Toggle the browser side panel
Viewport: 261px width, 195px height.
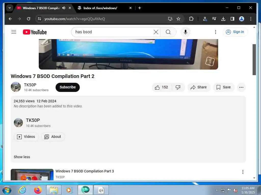pyautogui.click(x=232, y=19)
